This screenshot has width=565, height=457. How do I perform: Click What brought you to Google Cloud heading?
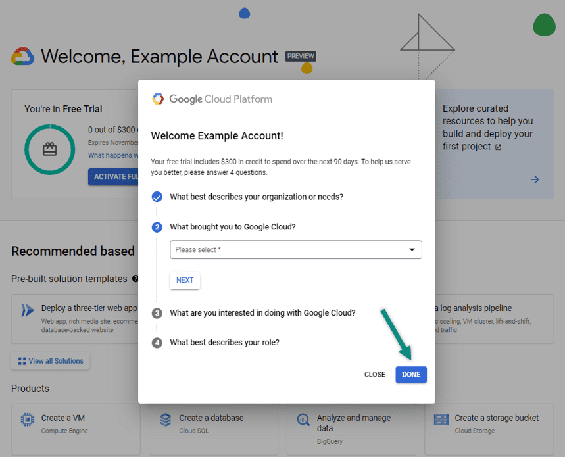click(x=233, y=227)
